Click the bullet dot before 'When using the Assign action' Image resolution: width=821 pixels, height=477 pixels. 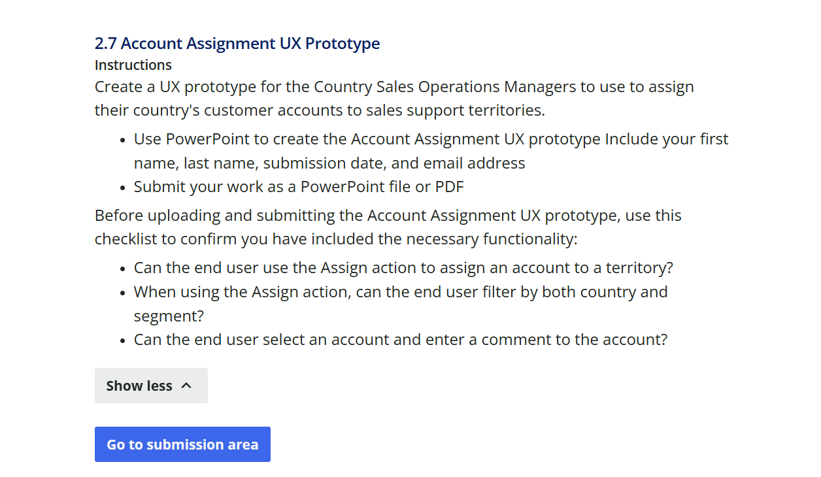(123, 293)
